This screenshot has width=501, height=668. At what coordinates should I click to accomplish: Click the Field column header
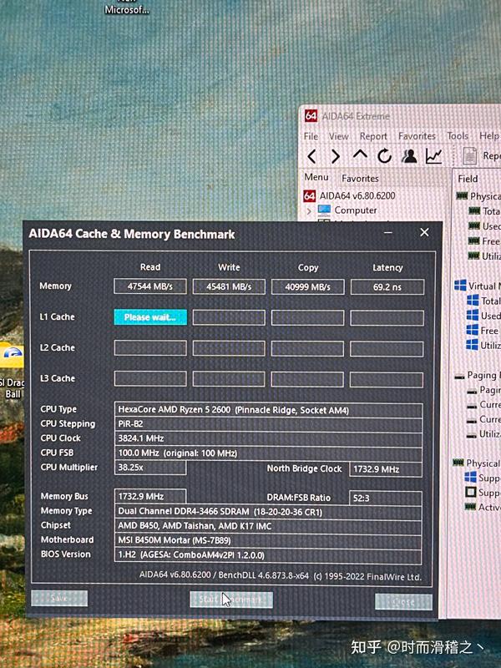468,179
